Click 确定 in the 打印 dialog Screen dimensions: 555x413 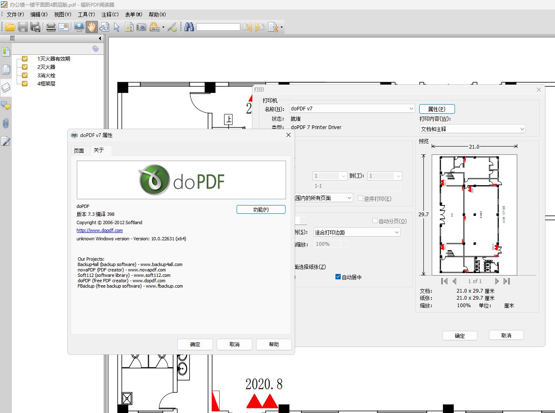tap(460, 336)
